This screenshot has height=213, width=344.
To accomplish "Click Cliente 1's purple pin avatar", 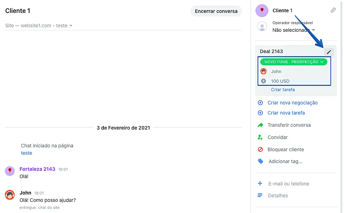I will point(262,10).
